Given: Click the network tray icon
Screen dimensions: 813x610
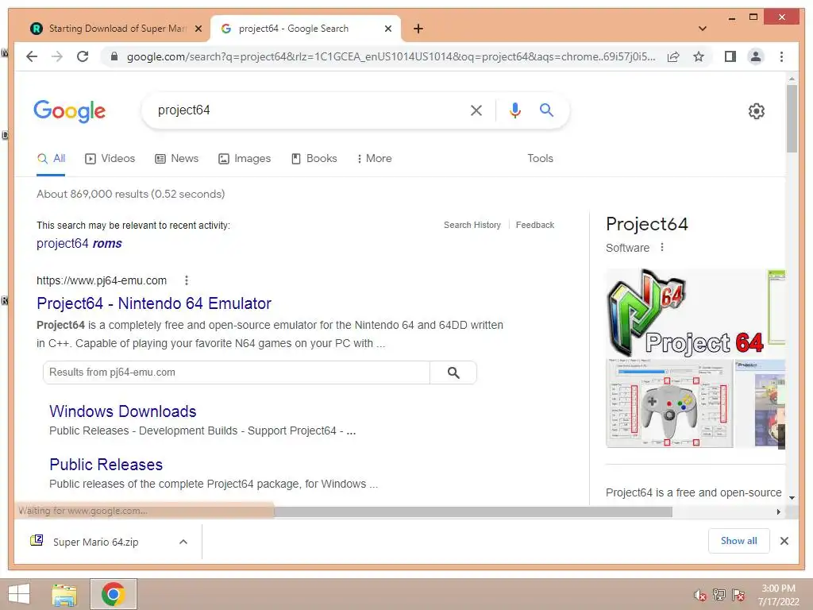Looking at the screenshot, I should click(x=719, y=594).
